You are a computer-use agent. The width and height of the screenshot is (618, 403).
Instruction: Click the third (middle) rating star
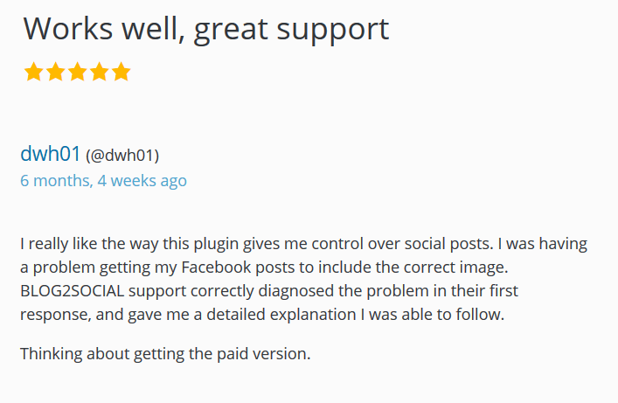point(77,72)
